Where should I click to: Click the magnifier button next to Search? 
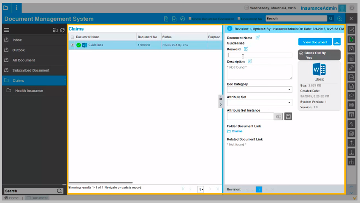[330, 19]
